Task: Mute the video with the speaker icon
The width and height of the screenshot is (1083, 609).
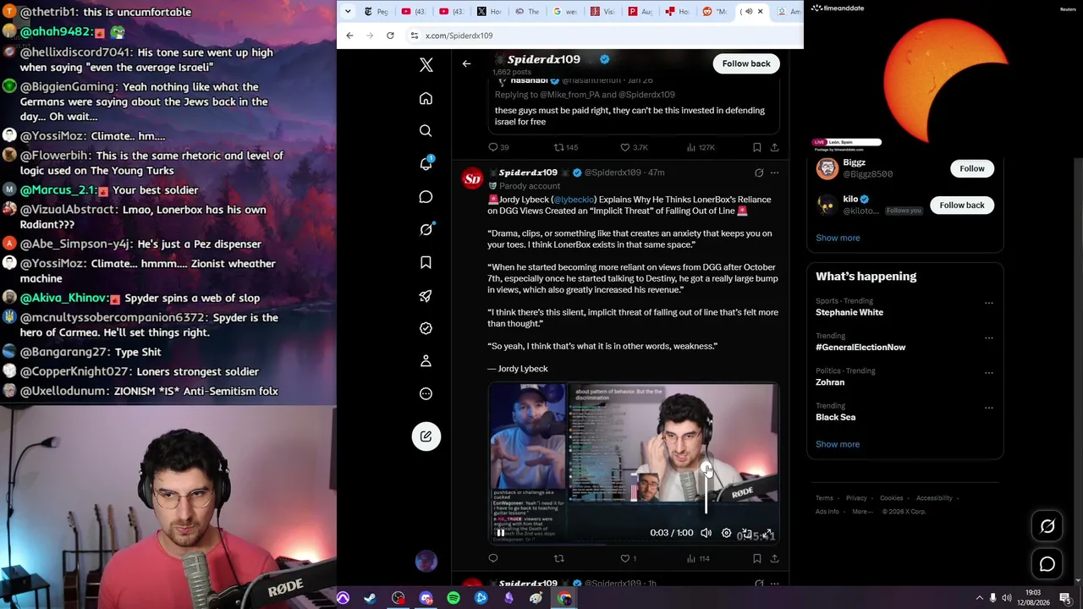Action: click(706, 533)
